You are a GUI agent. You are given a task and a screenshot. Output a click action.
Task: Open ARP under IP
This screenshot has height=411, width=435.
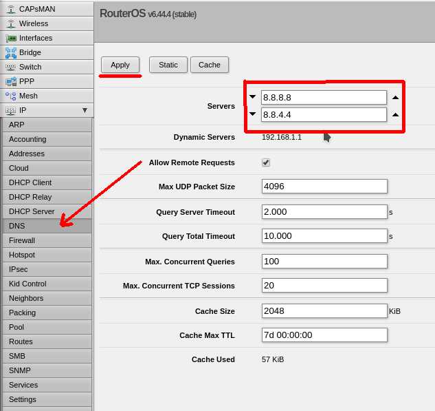point(47,125)
